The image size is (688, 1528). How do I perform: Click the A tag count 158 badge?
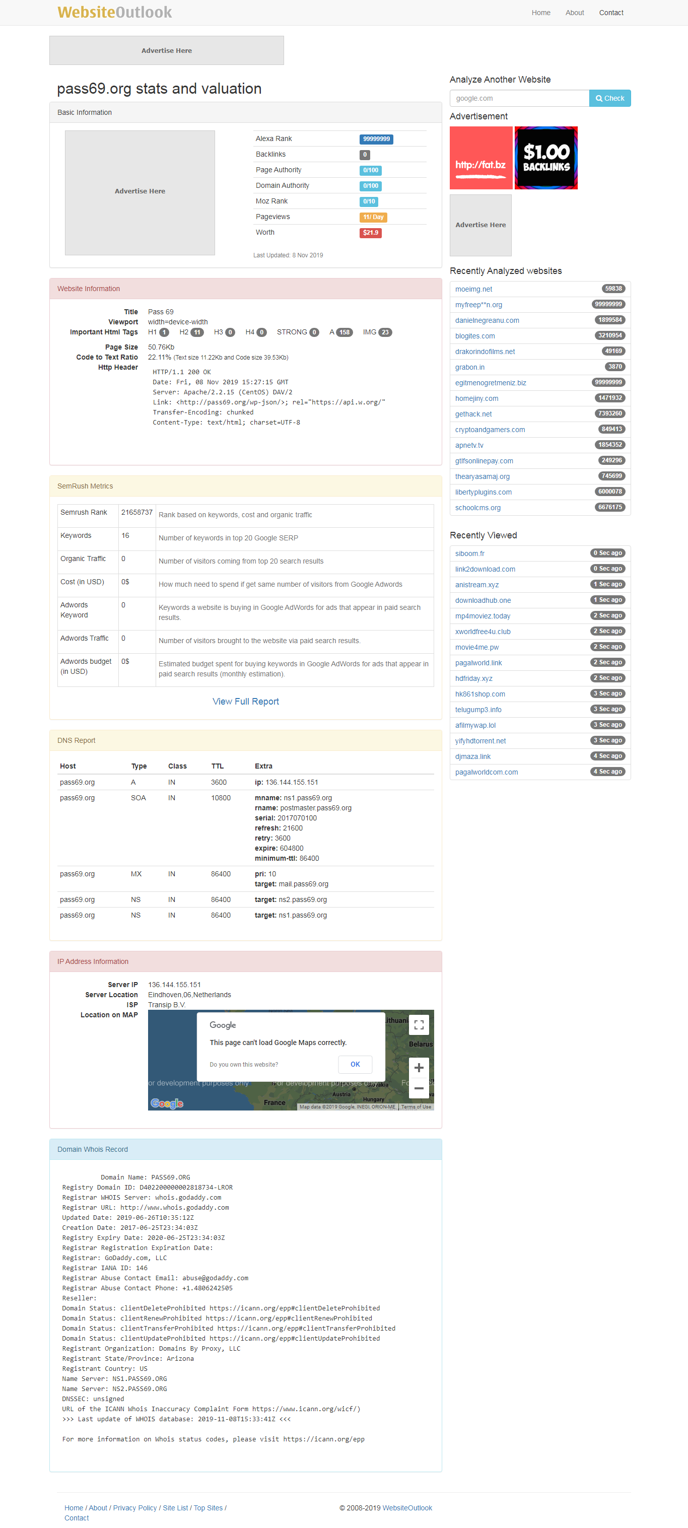click(x=345, y=332)
